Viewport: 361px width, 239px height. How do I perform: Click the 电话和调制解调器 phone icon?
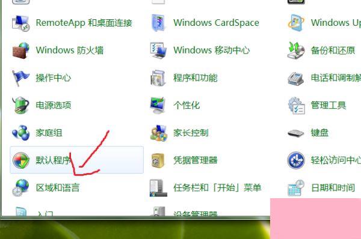point(296,79)
